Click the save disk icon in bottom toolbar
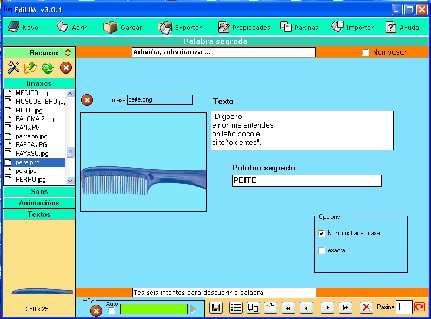Viewport: 431px width, 319px height. pos(216,308)
